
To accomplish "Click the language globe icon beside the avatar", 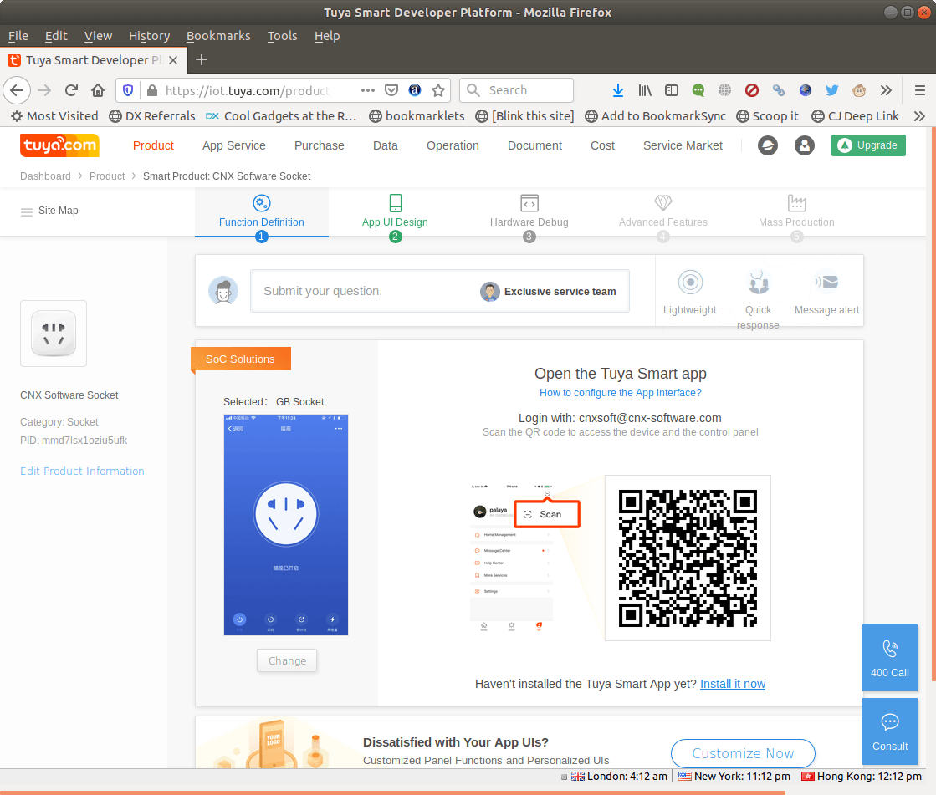I will pos(768,145).
